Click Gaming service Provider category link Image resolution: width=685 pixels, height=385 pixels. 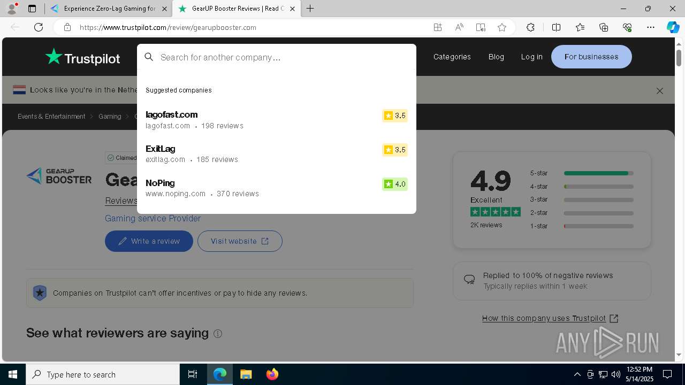(153, 218)
